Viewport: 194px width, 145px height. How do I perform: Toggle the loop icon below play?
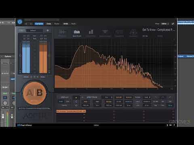[x=76, y=101]
